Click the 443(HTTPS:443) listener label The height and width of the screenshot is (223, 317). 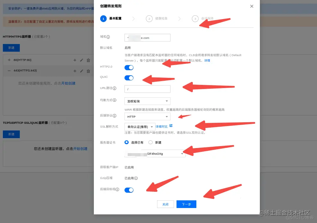point(25,71)
